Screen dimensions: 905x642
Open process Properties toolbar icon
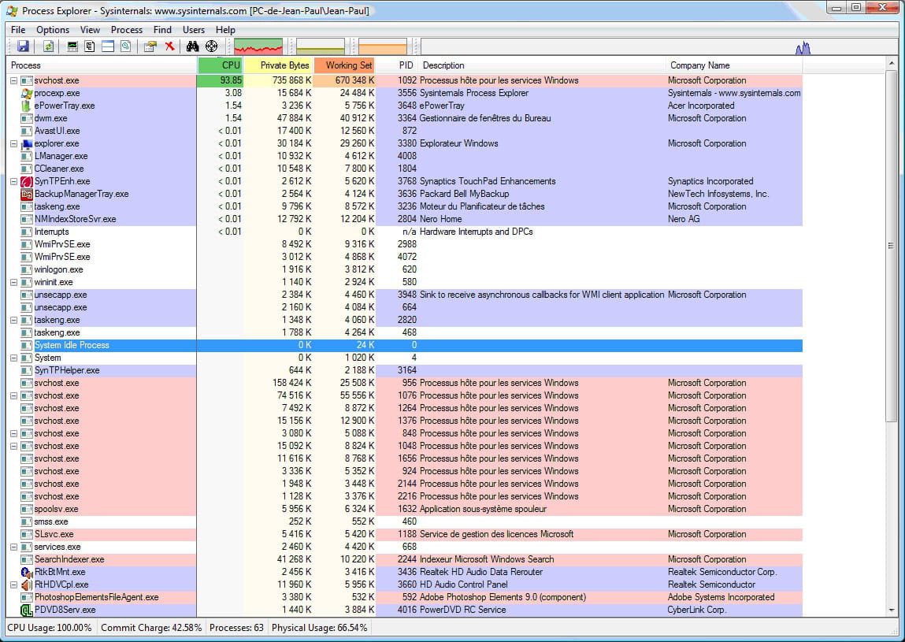(x=150, y=46)
